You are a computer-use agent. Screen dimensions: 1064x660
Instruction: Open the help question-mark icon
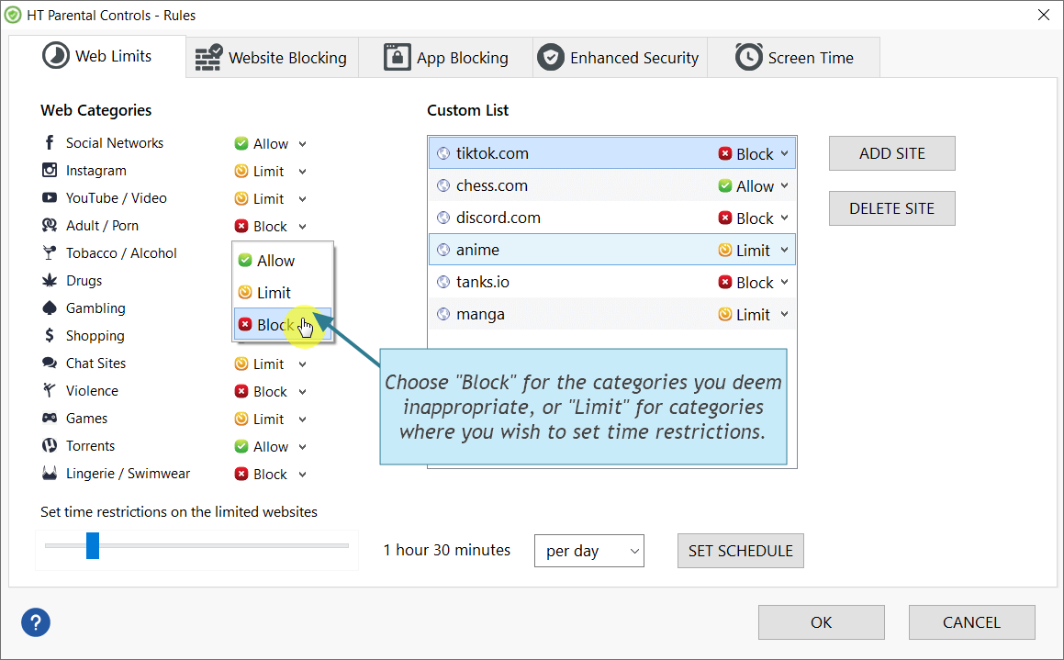click(35, 622)
